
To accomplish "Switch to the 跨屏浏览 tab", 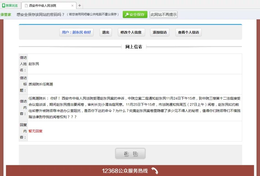I will point(11,5).
